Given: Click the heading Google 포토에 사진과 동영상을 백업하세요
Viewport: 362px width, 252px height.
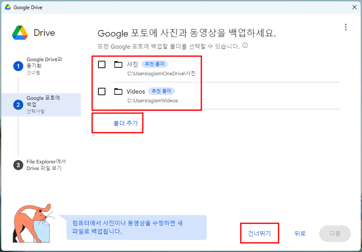Looking at the screenshot, I should click(187, 33).
